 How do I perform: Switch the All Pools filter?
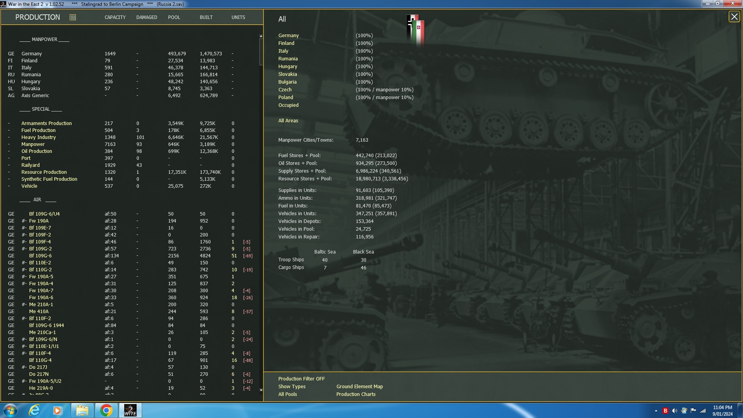(x=287, y=394)
